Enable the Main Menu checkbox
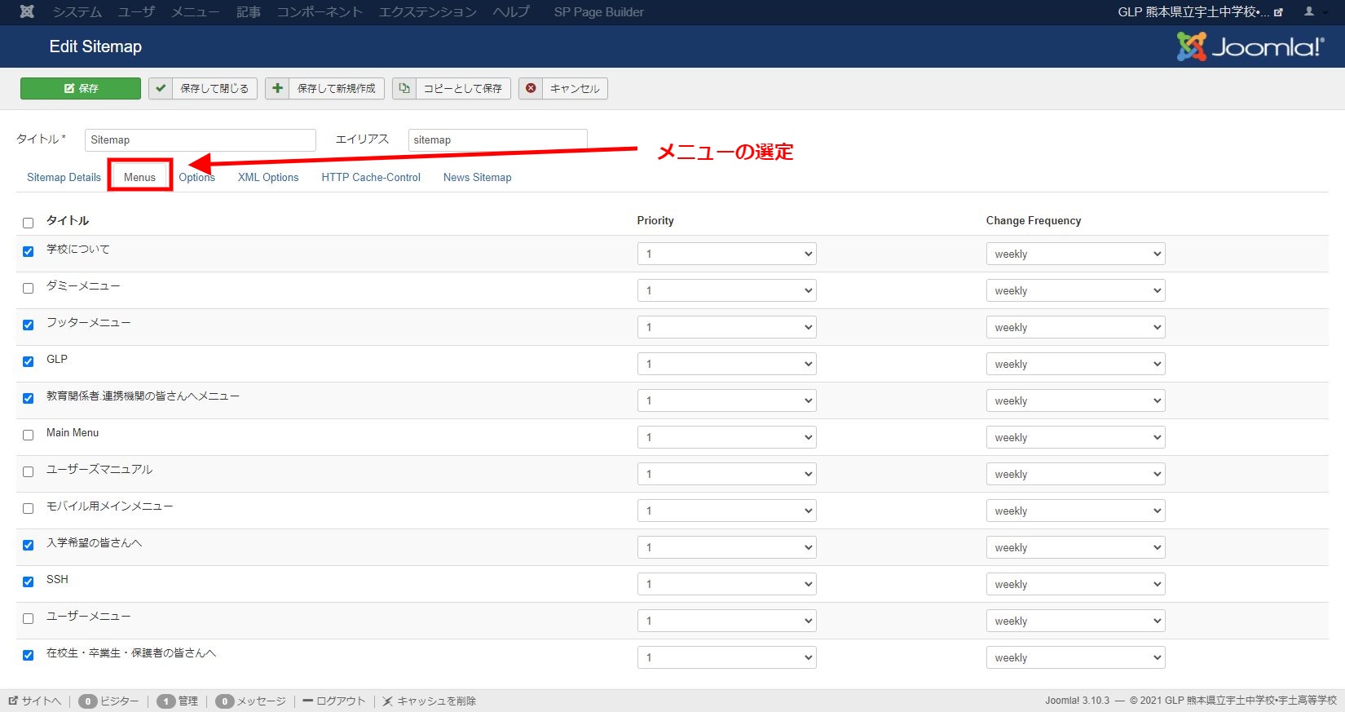This screenshot has width=1345, height=712. [x=29, y=435]
